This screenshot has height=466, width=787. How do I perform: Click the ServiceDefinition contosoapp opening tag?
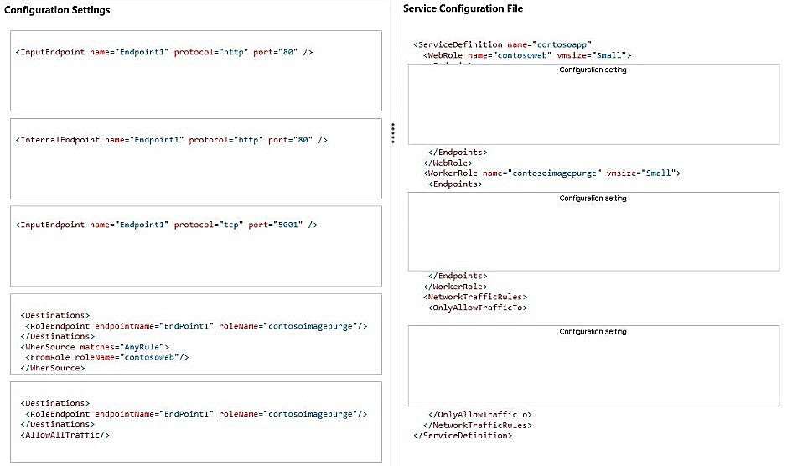pyautogui.click(x=502, y=44)
